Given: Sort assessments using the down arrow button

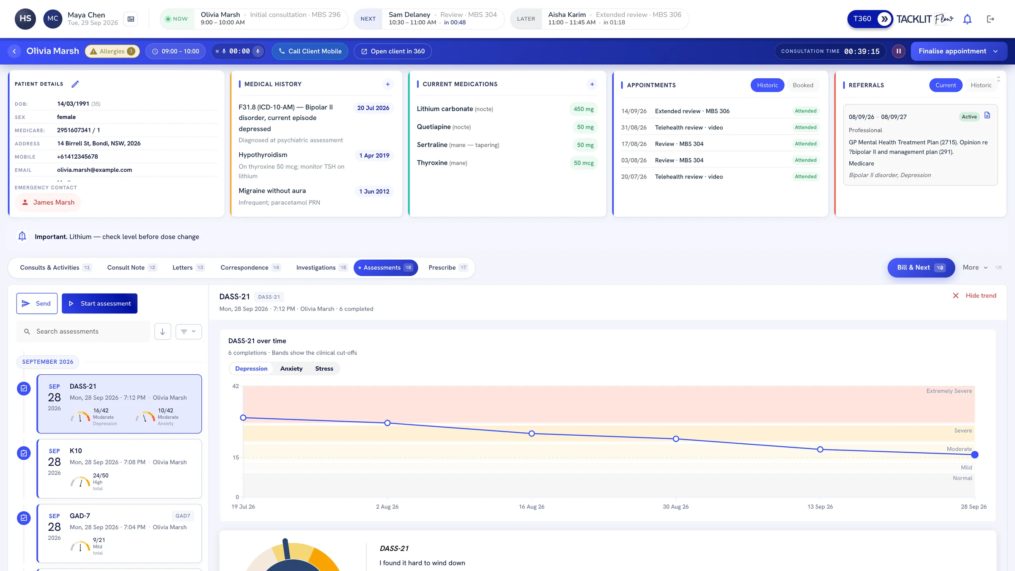Looking at the screenshot, I should [162, 332].
